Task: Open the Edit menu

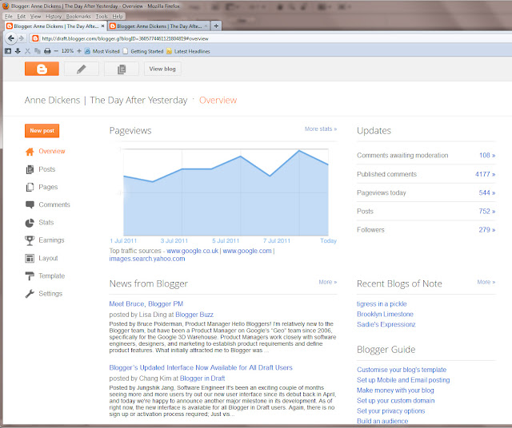Action: 22,16
